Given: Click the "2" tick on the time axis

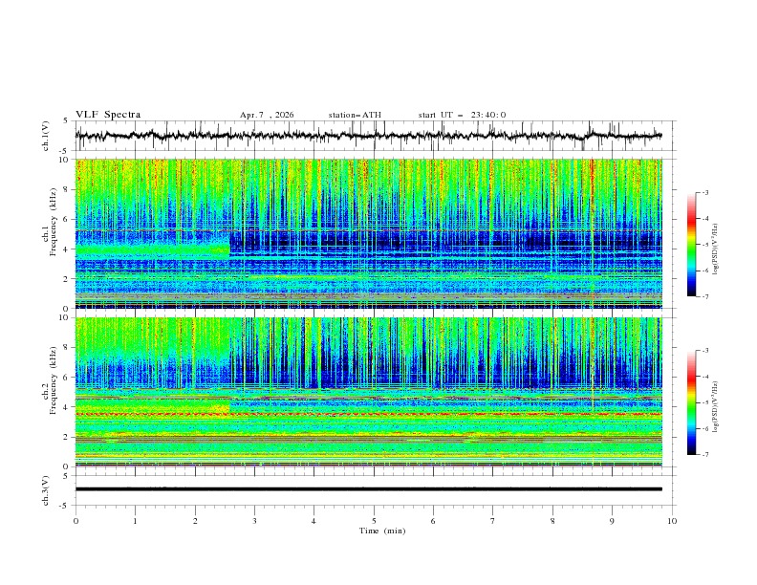Looking at the screenshot, I should tap(195, 521).
